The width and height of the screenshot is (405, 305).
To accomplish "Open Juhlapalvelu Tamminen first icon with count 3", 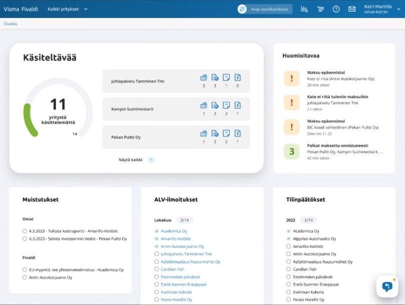I will coord(204,77).
